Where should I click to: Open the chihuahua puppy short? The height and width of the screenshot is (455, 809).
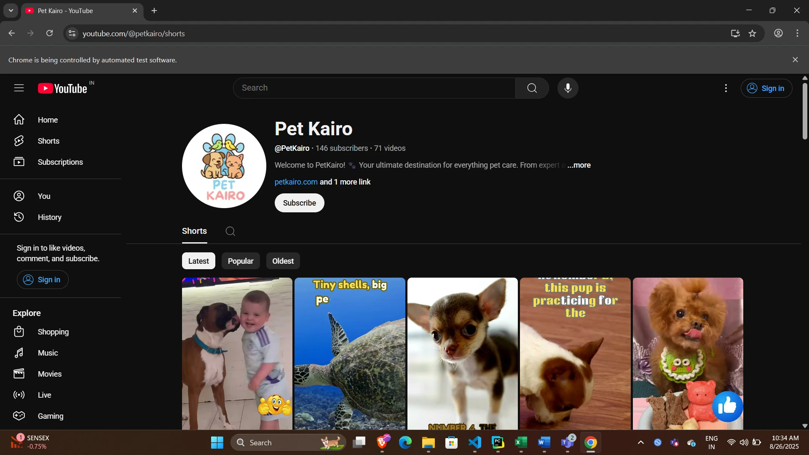462,354
